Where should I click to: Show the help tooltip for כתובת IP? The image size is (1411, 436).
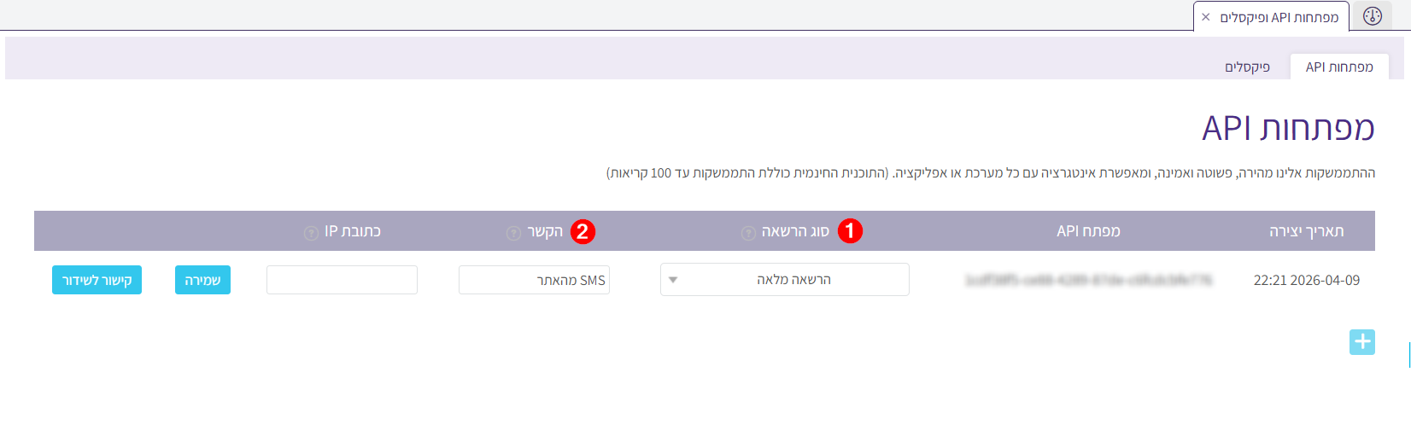tap(311, 233)
